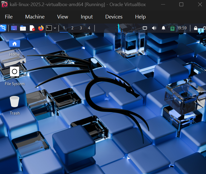This screenshot has height=174, width=206.
Task: Open the Kali applications menu
Action: point(3,28)
